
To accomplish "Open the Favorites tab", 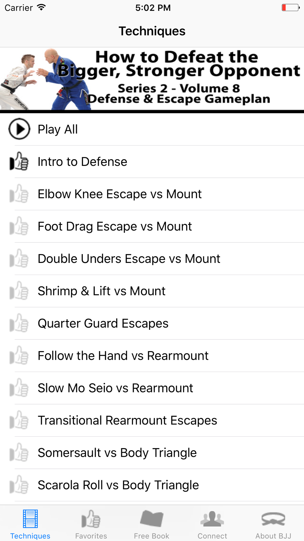I will click(91, 524).
